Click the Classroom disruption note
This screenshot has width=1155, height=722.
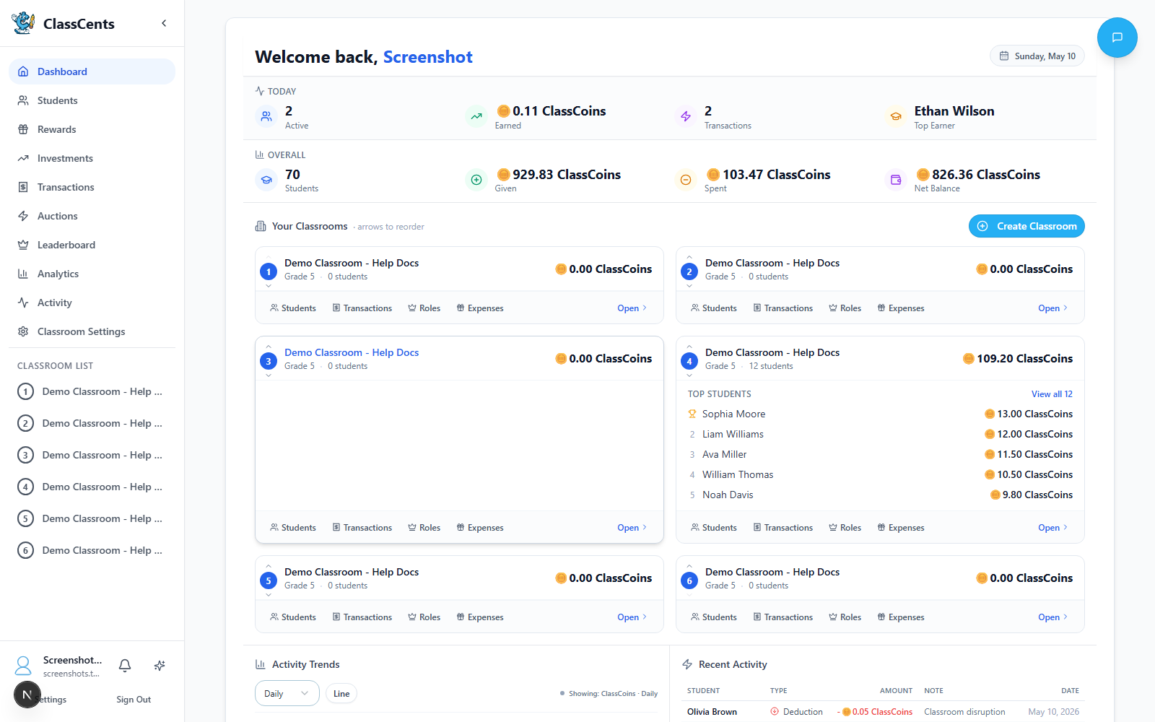coord(964,711)
